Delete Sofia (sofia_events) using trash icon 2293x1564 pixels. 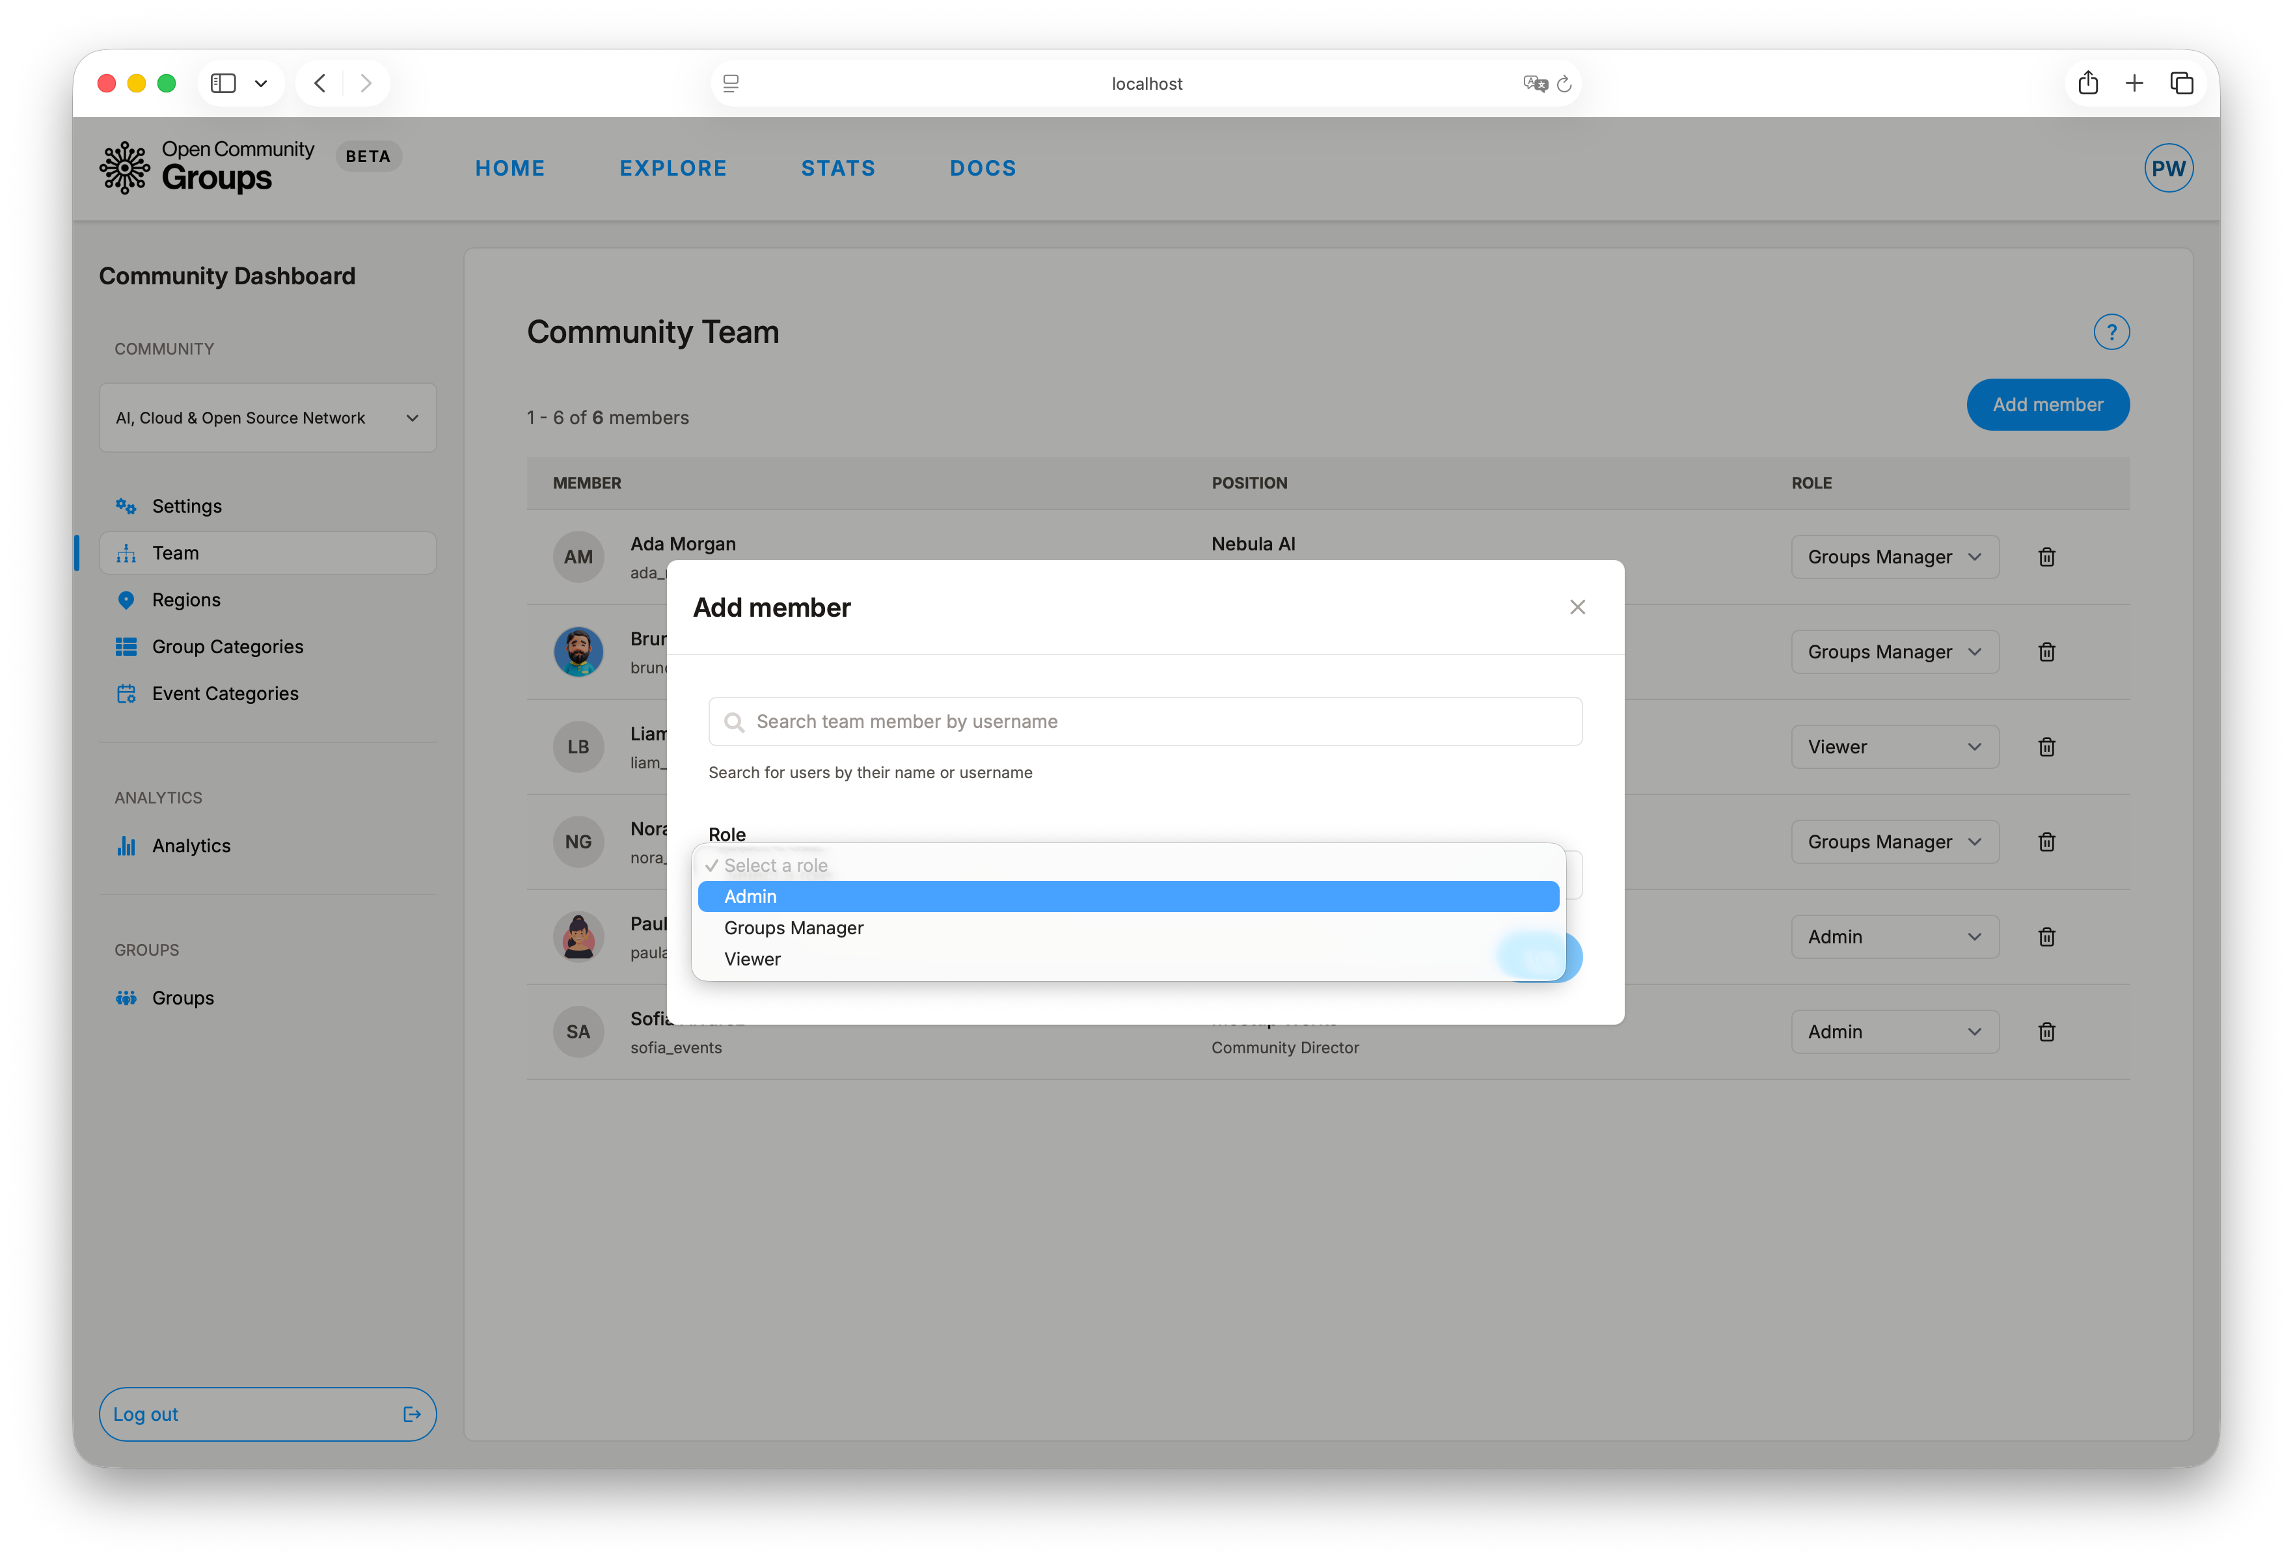[x=2046, y=1032]
